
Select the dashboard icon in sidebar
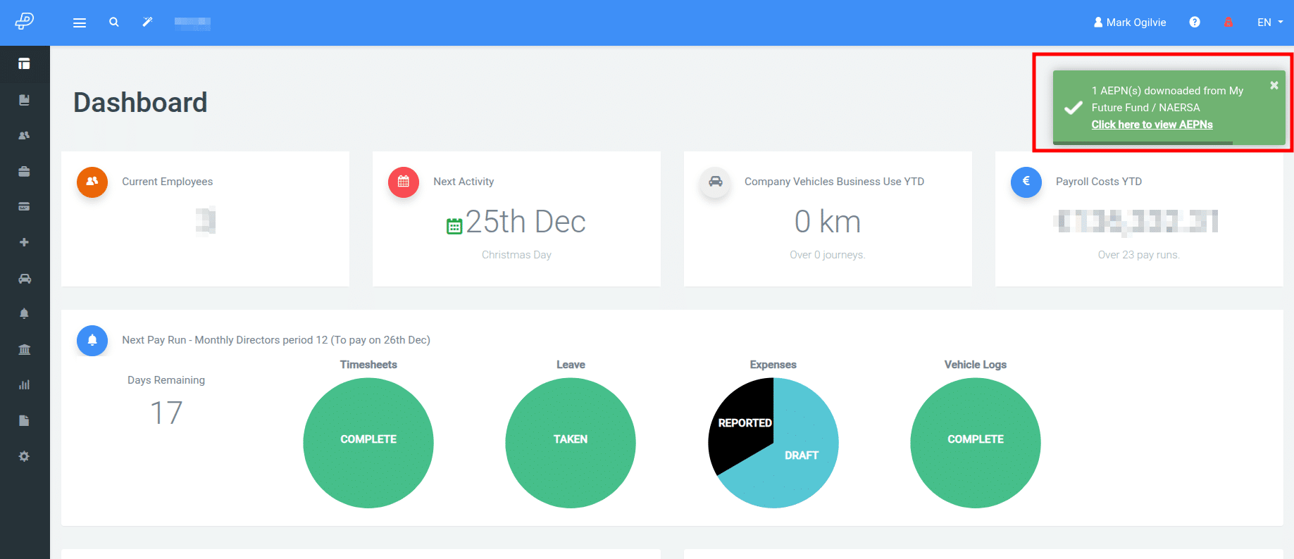click(24, 64)
